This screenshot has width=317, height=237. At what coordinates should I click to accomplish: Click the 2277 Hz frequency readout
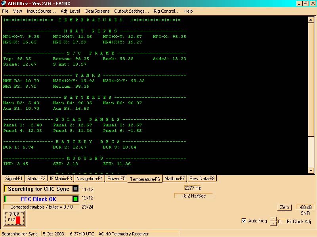[x=193, y=188]
